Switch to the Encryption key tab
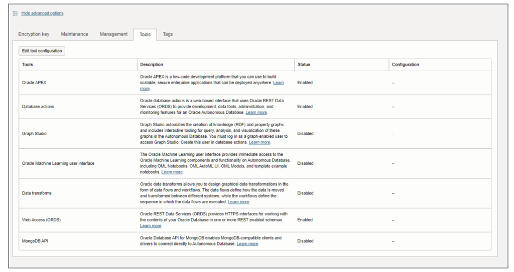 pyautogui.click(x=34, y=34)
